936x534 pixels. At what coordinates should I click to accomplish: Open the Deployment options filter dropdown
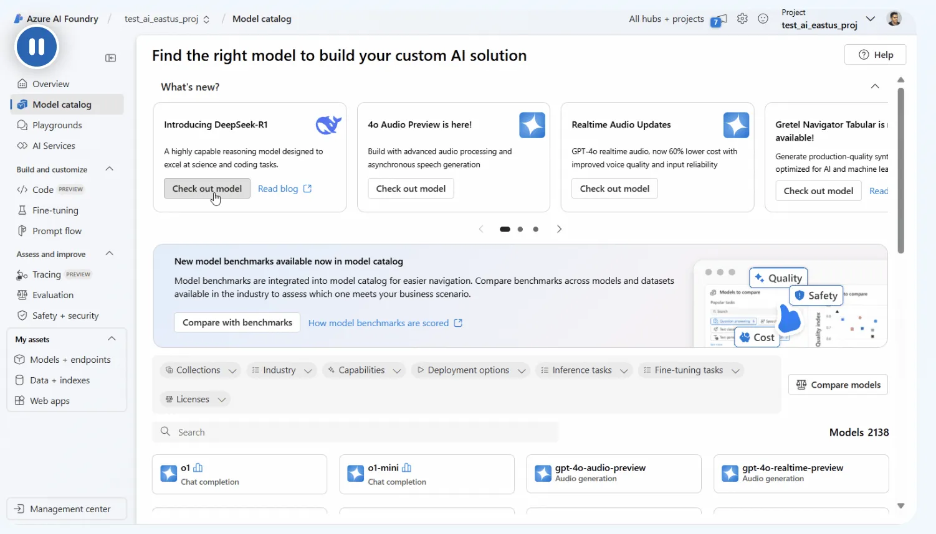[470, 370]
